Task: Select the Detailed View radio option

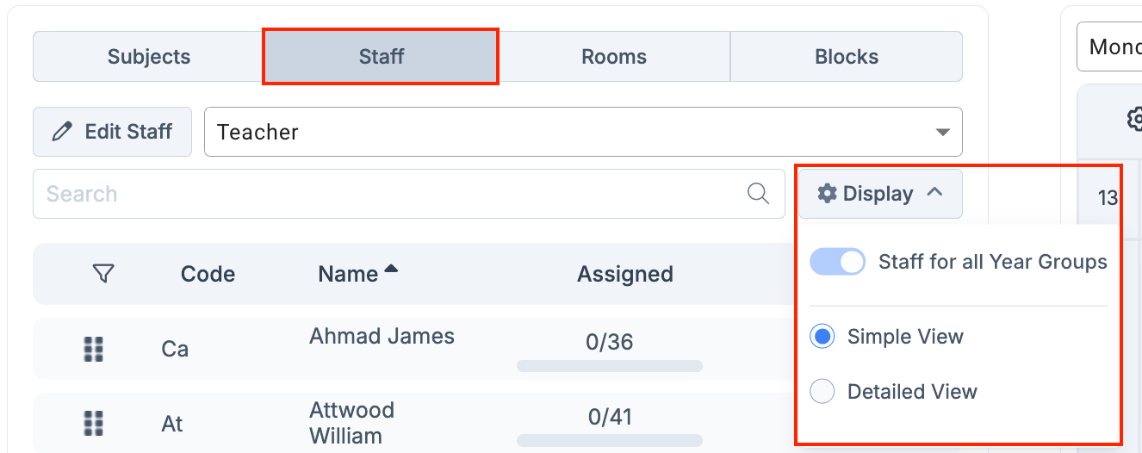Action: click(822, 392)
